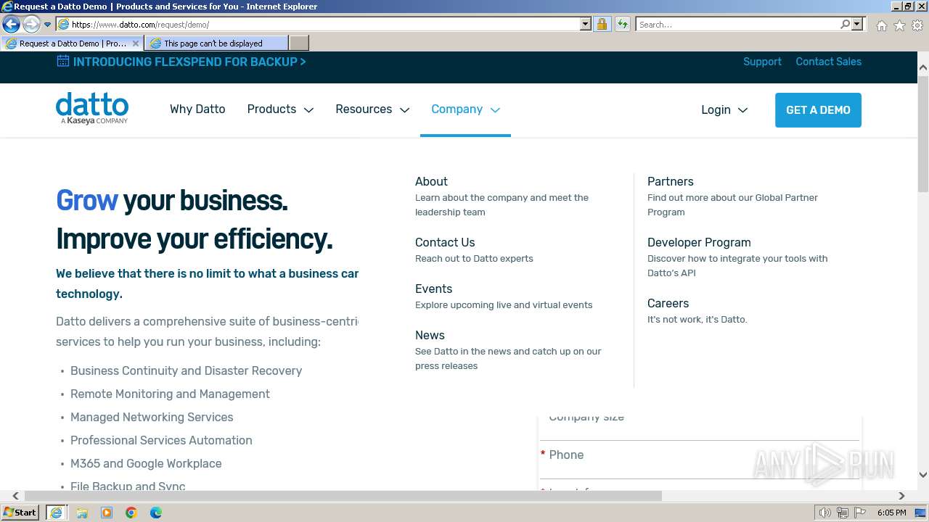This screenshot has height=522, width=929.
Task: Click the browser Forward arrow button
Action: pos(31,25)
